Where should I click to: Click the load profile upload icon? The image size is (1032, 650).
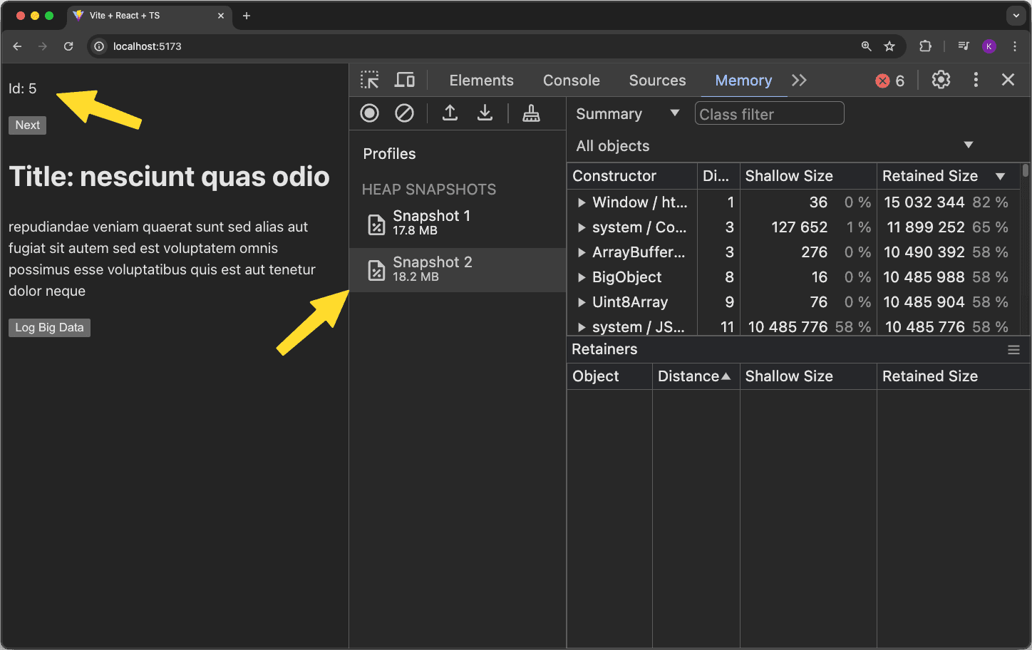450,113
